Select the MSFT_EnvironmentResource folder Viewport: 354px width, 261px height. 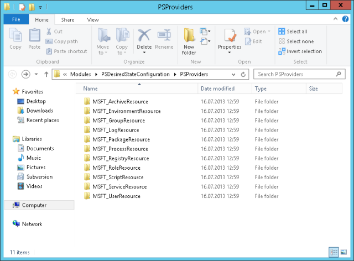coord(127,111)
